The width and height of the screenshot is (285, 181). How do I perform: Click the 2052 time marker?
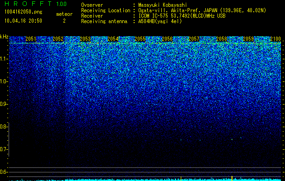(x=58, y=39)
